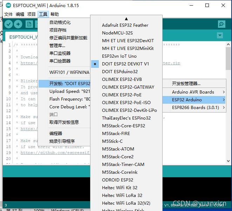Image resolution: width=232 pixels, height=211 pixels.
Task: Click the New sketch file icon
Action: 29,24
